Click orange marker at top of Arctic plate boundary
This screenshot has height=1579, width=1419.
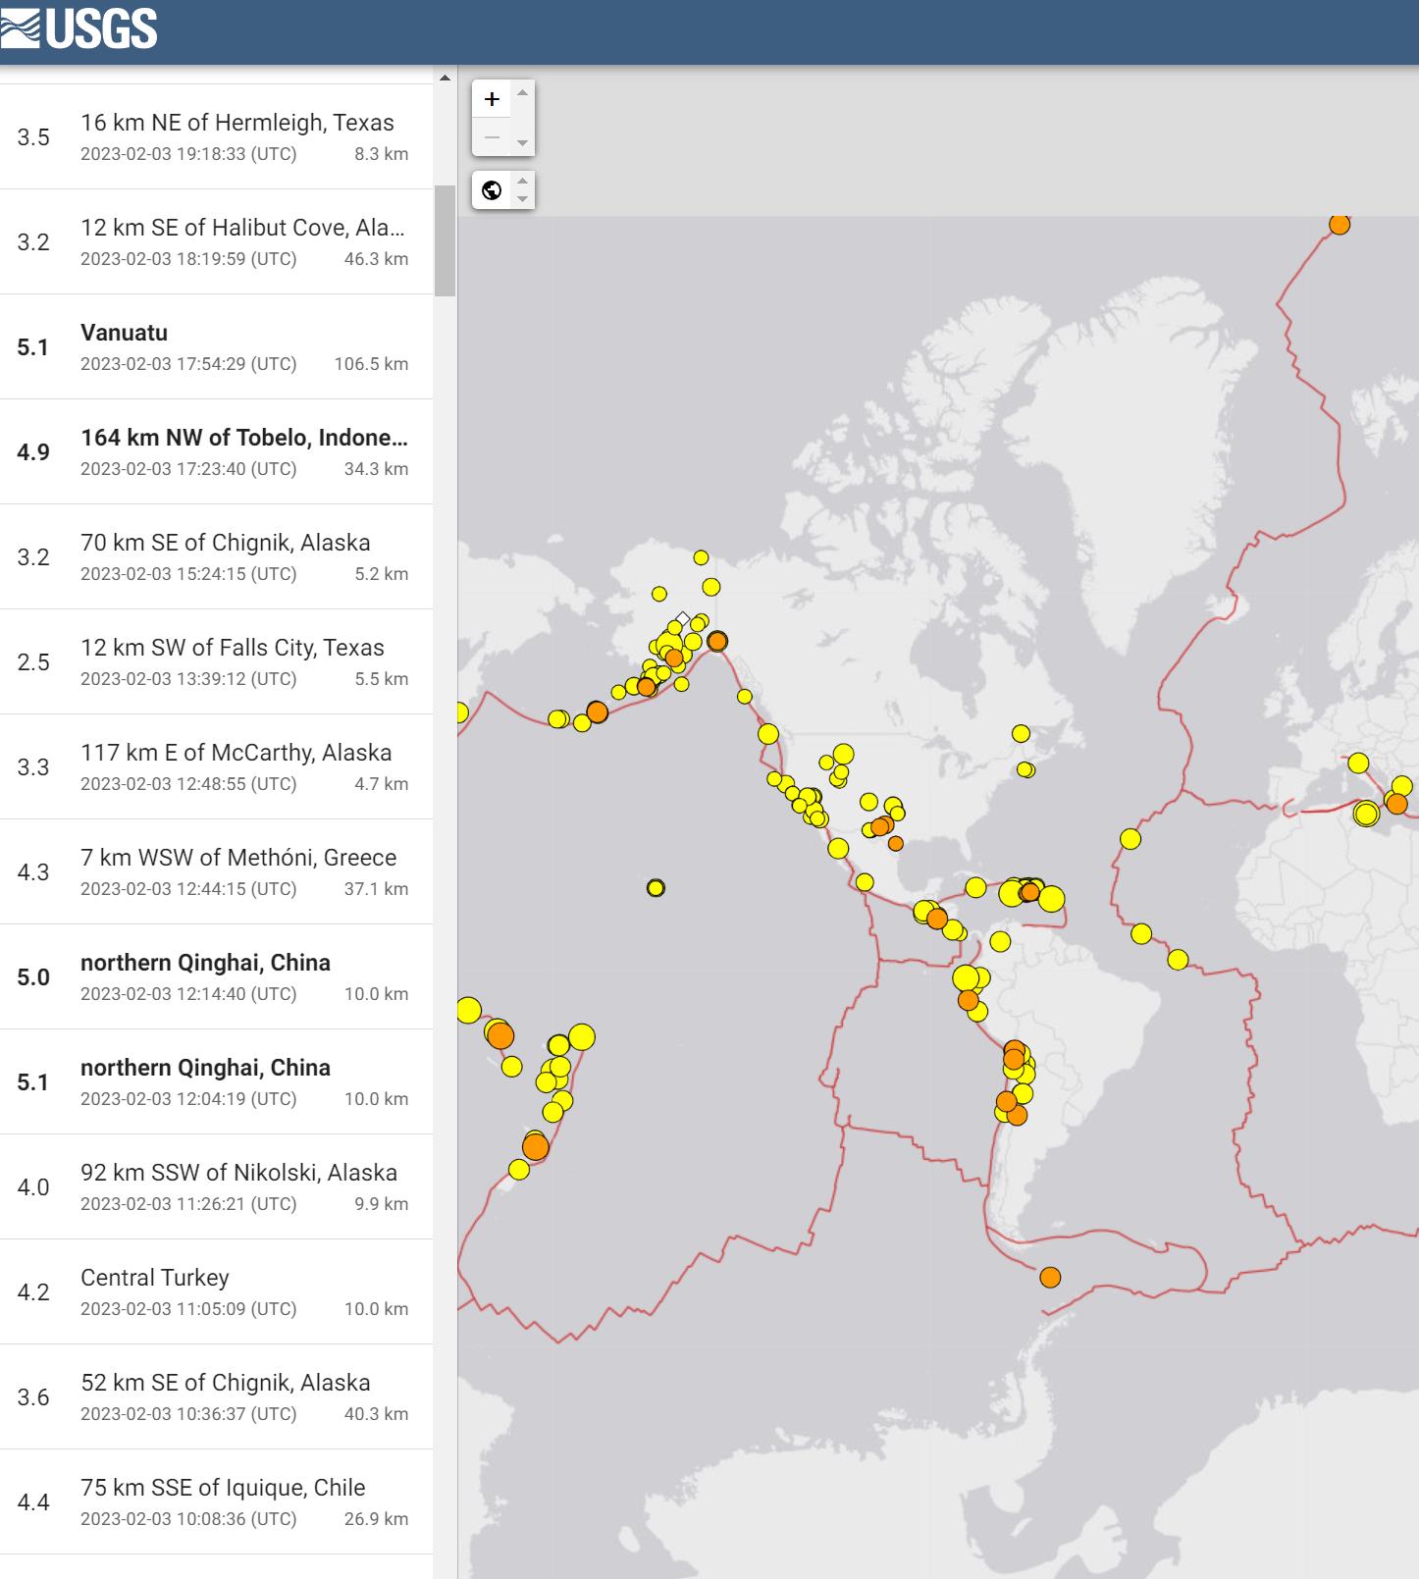(1339, 225)
